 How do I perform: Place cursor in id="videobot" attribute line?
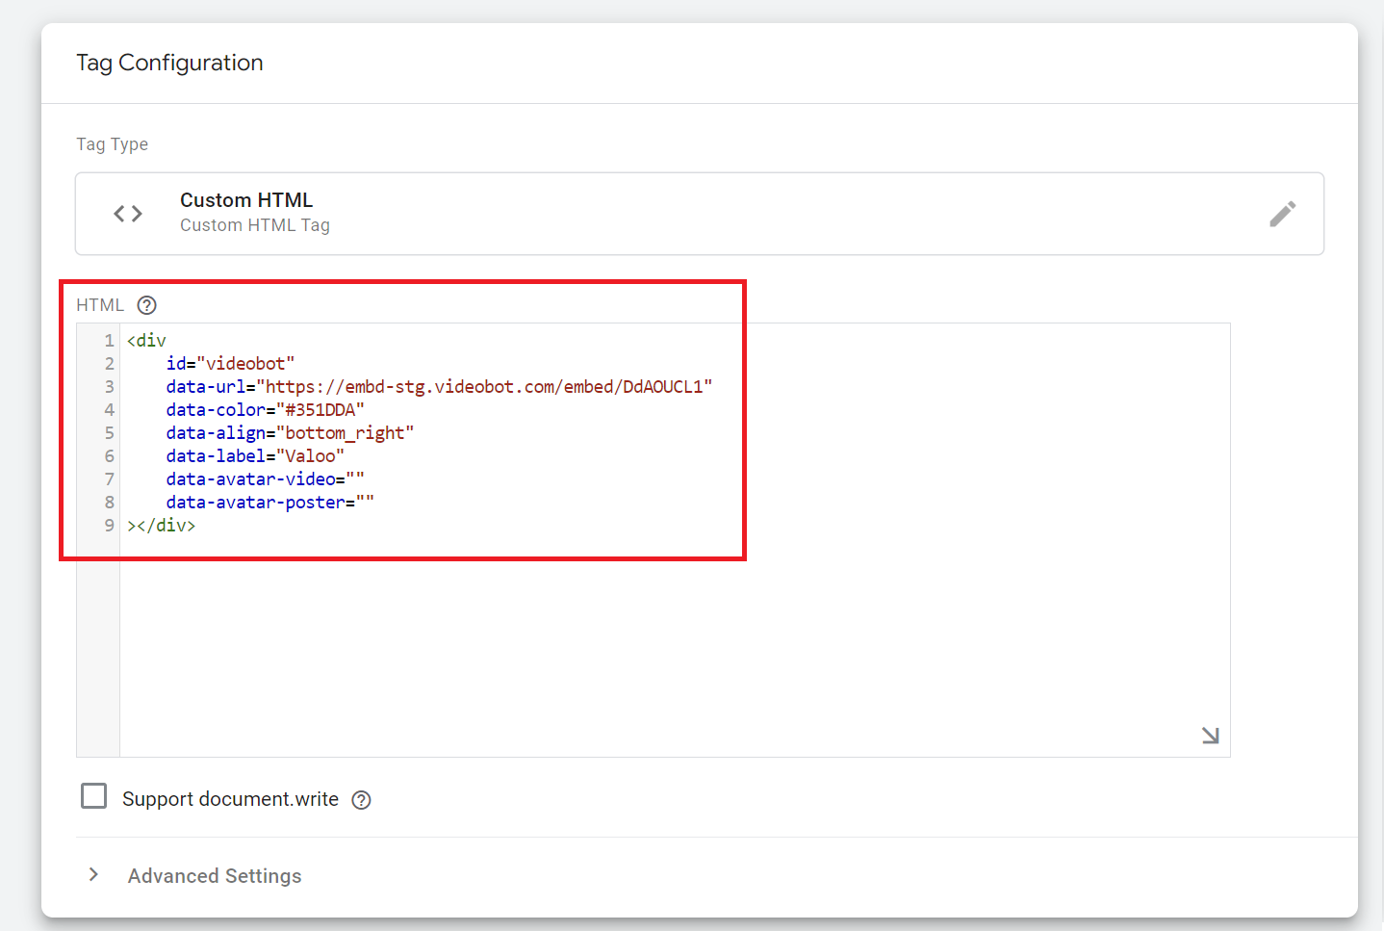[x=230, y=364]
